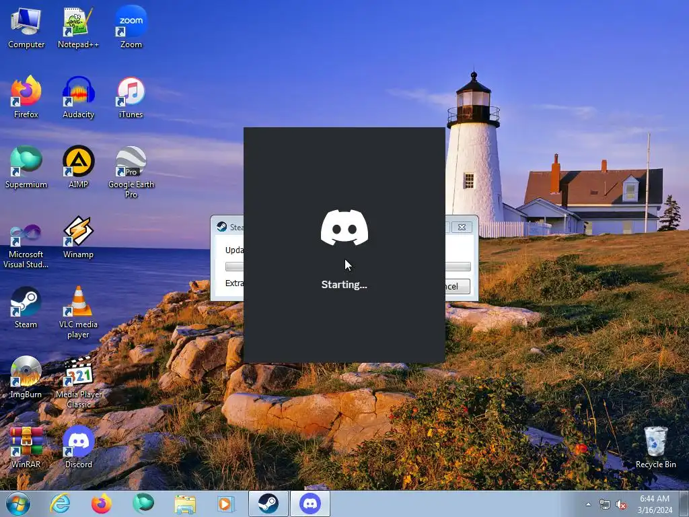Select the Zoom desktop shortcut
This screenshot has height=517, width=689.
point(131,28)
